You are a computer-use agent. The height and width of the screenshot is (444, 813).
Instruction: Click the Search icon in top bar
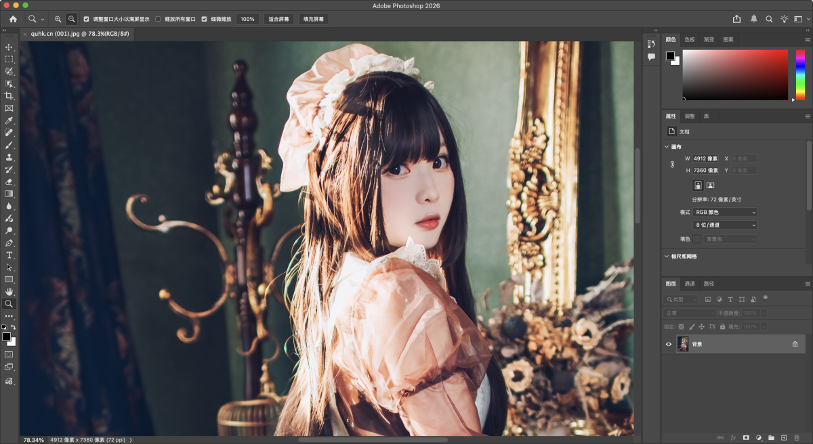tap(769, 19)
